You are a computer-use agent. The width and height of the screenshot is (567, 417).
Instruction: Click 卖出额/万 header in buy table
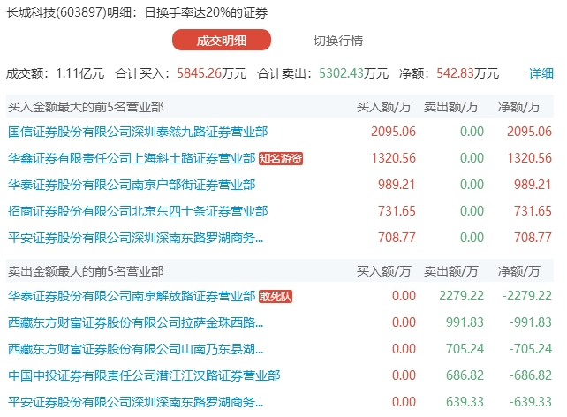tap(451, 107)
